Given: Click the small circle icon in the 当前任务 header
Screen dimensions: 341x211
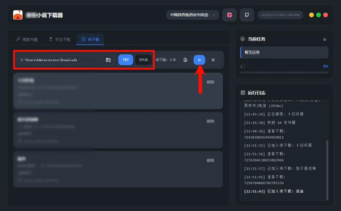Looking at the screenshot, I should [325, 39].
